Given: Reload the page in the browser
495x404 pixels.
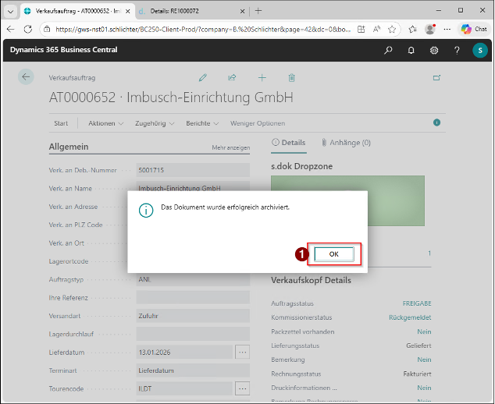Looking at the screenshot, I should [28, 30].
